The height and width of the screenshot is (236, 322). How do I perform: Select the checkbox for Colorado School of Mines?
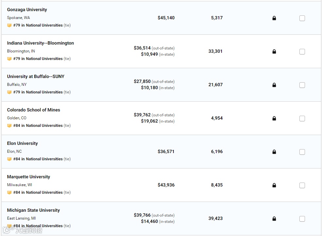[x=302, y=119]
